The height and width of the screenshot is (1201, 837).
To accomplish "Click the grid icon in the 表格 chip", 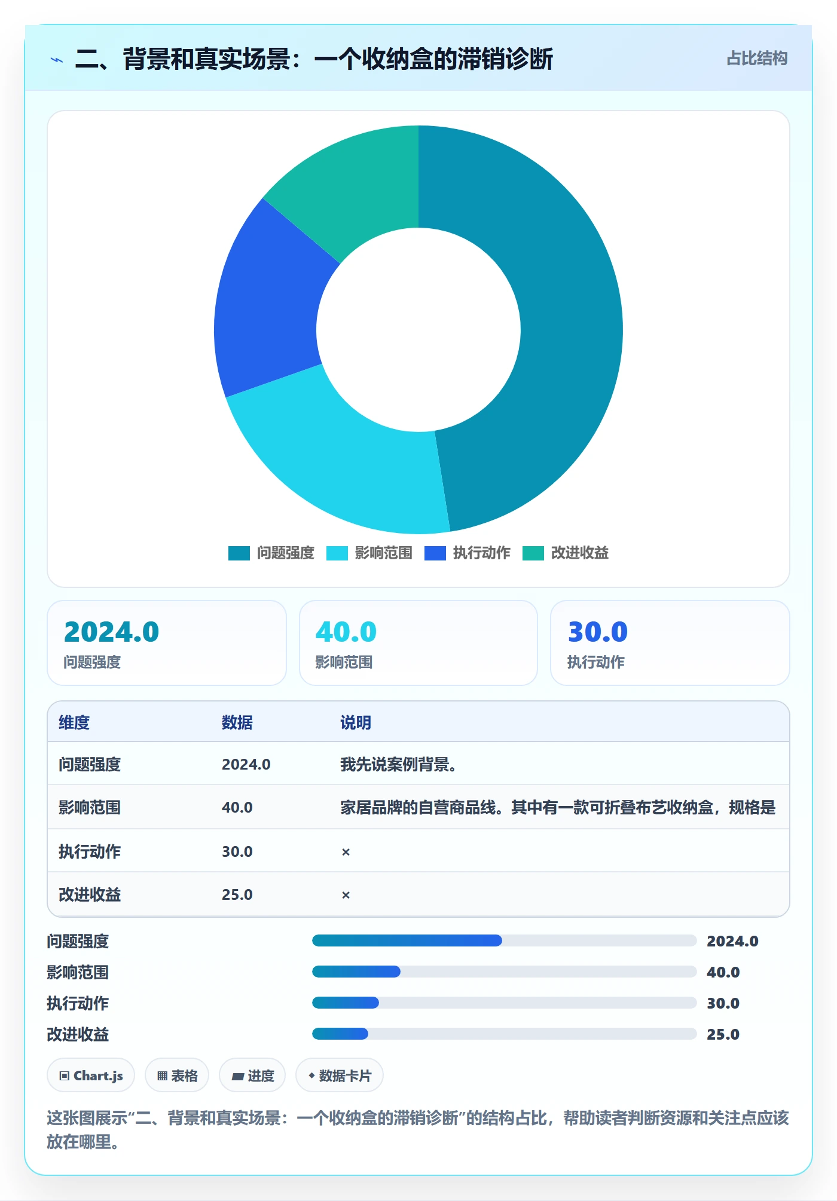I will (163, 1076).
